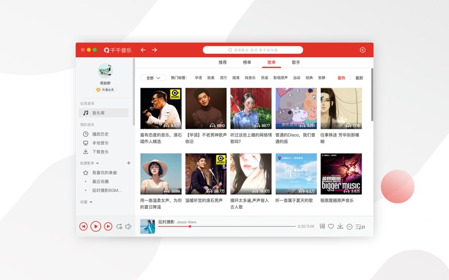This screenshot has width=449, height=280.
Task: Filter by the 影视原声 tag
Action: pos(280,78)
